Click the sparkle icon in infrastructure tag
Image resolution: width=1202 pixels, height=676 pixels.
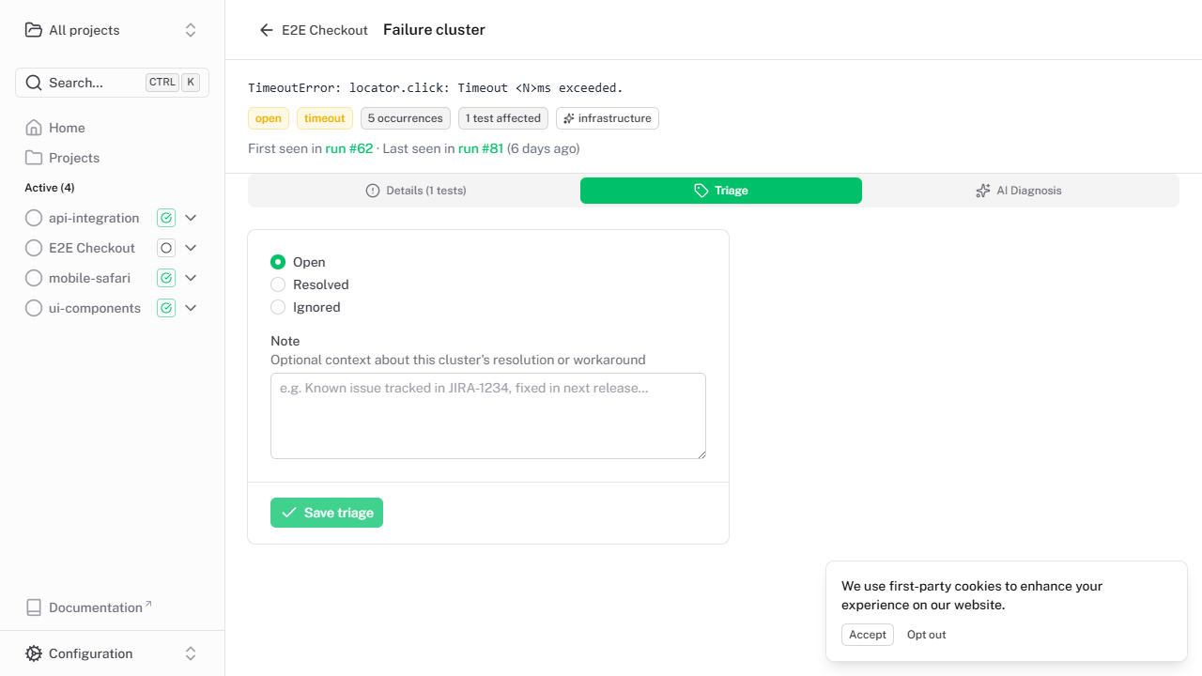(569, 118)
